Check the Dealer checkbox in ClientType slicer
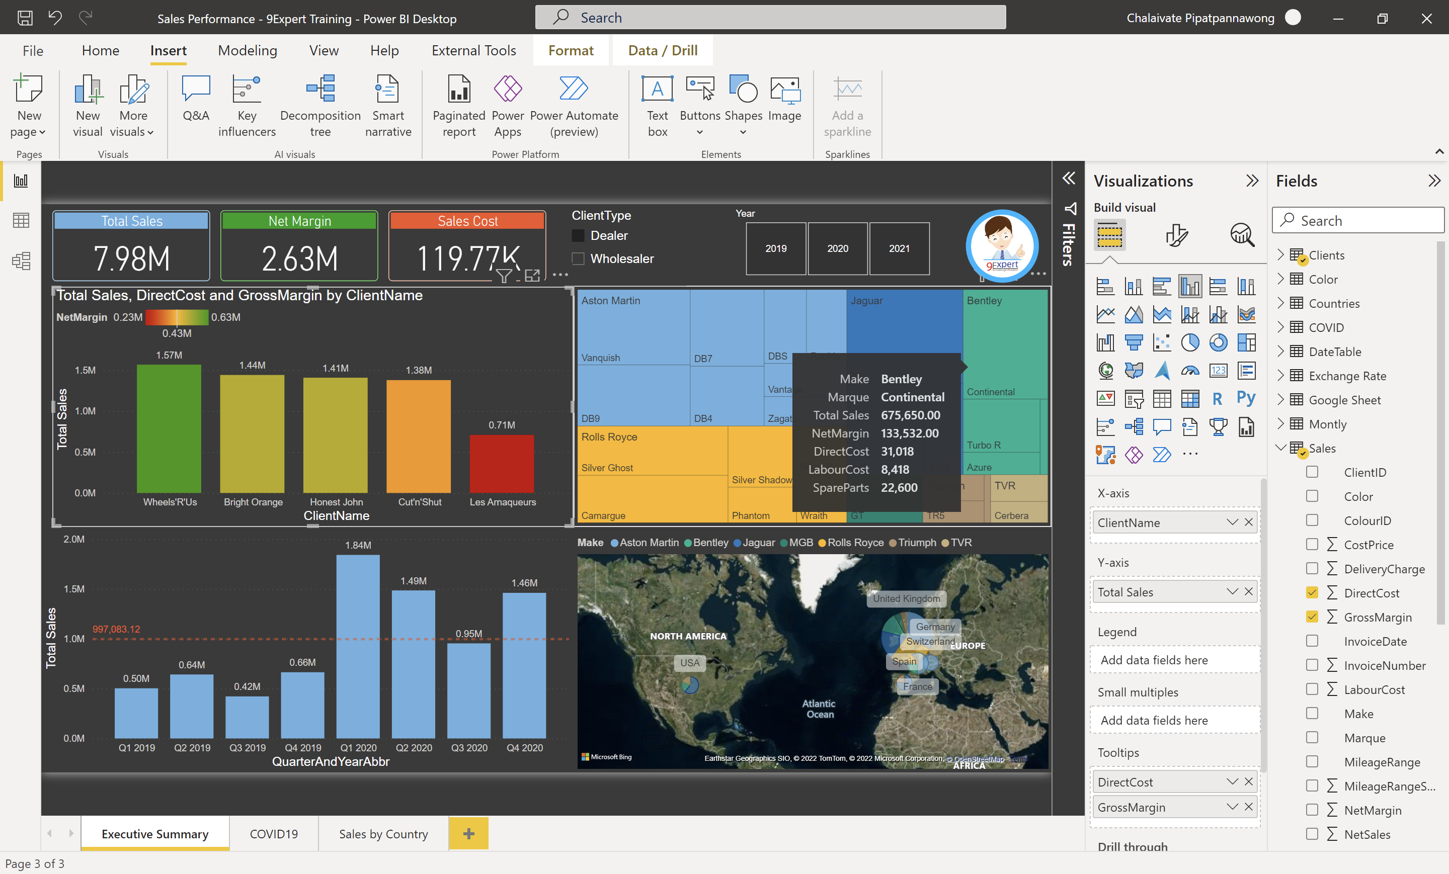The image size is (1449, 874). click(x=578, y=235)
